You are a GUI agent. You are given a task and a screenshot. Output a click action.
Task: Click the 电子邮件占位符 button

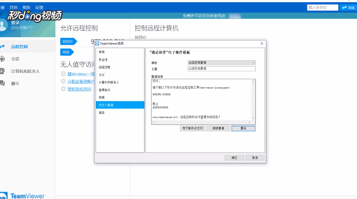coord(192,129)
